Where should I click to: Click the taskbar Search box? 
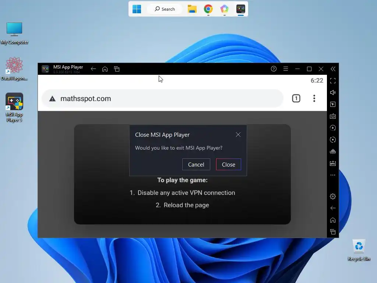pos(165,9)
